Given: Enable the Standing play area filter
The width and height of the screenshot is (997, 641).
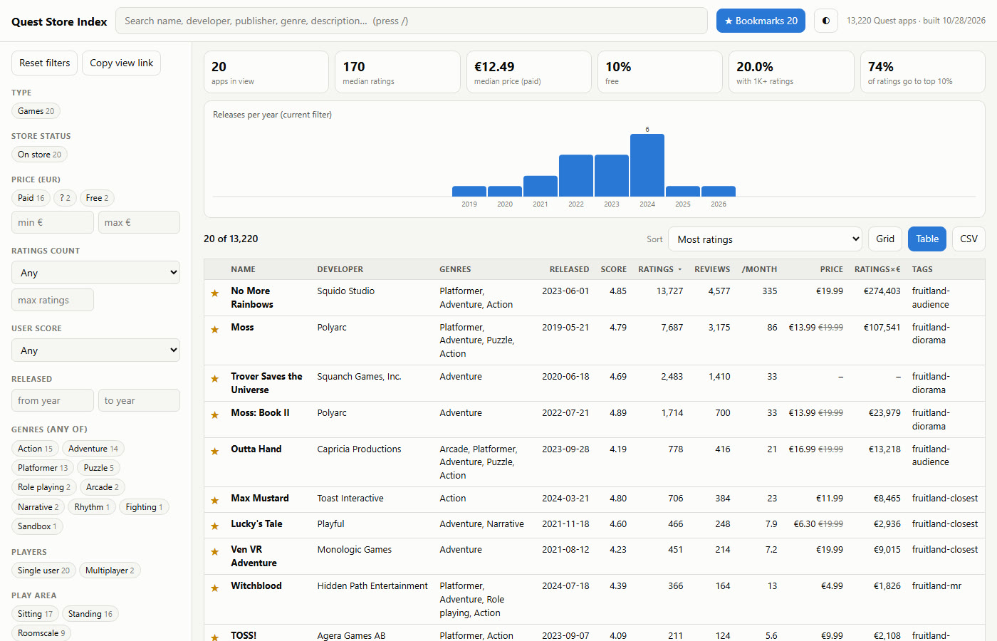Looking at the screenshot, I should 90,614.
